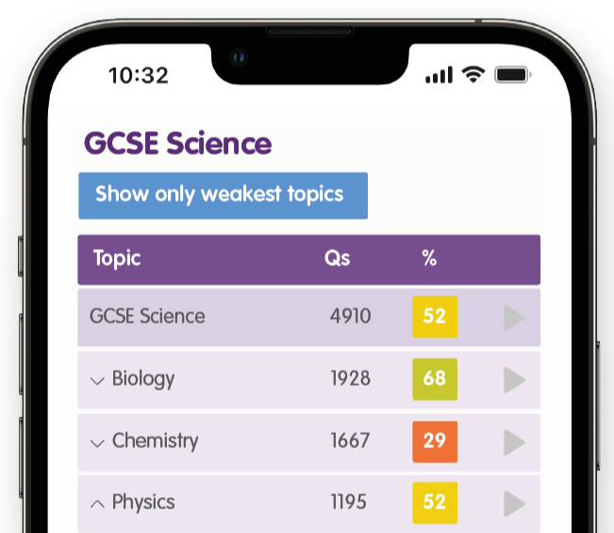This screenshot has width=614, height=533.
Task: Tap the Chemistry row play arrow
Action: click(515, 442)
